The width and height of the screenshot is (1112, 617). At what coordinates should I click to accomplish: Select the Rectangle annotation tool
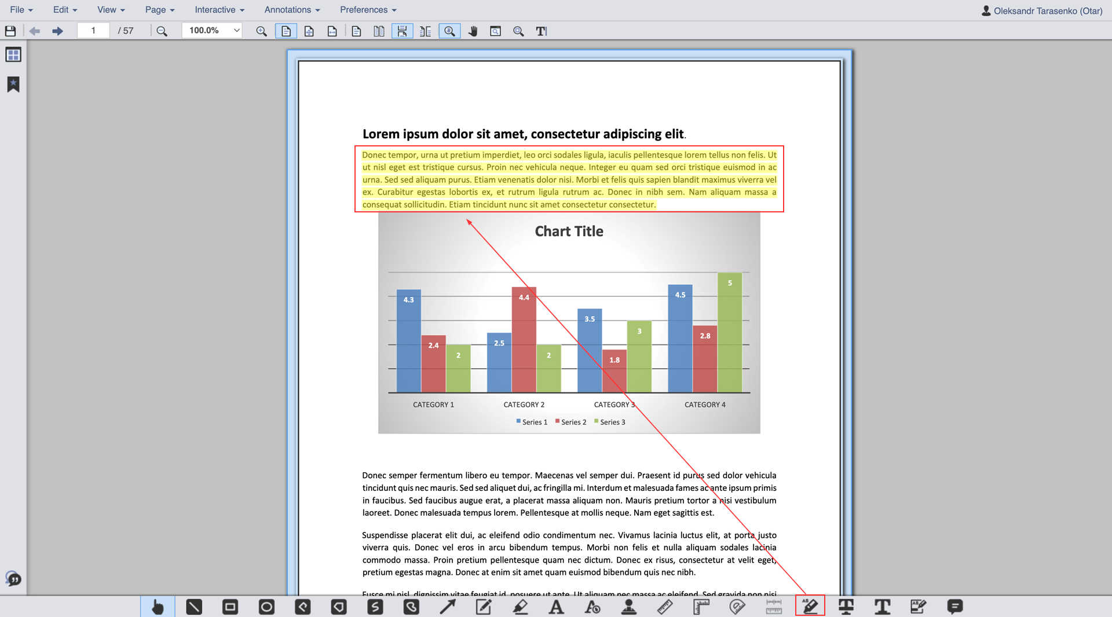coord(230,607)
